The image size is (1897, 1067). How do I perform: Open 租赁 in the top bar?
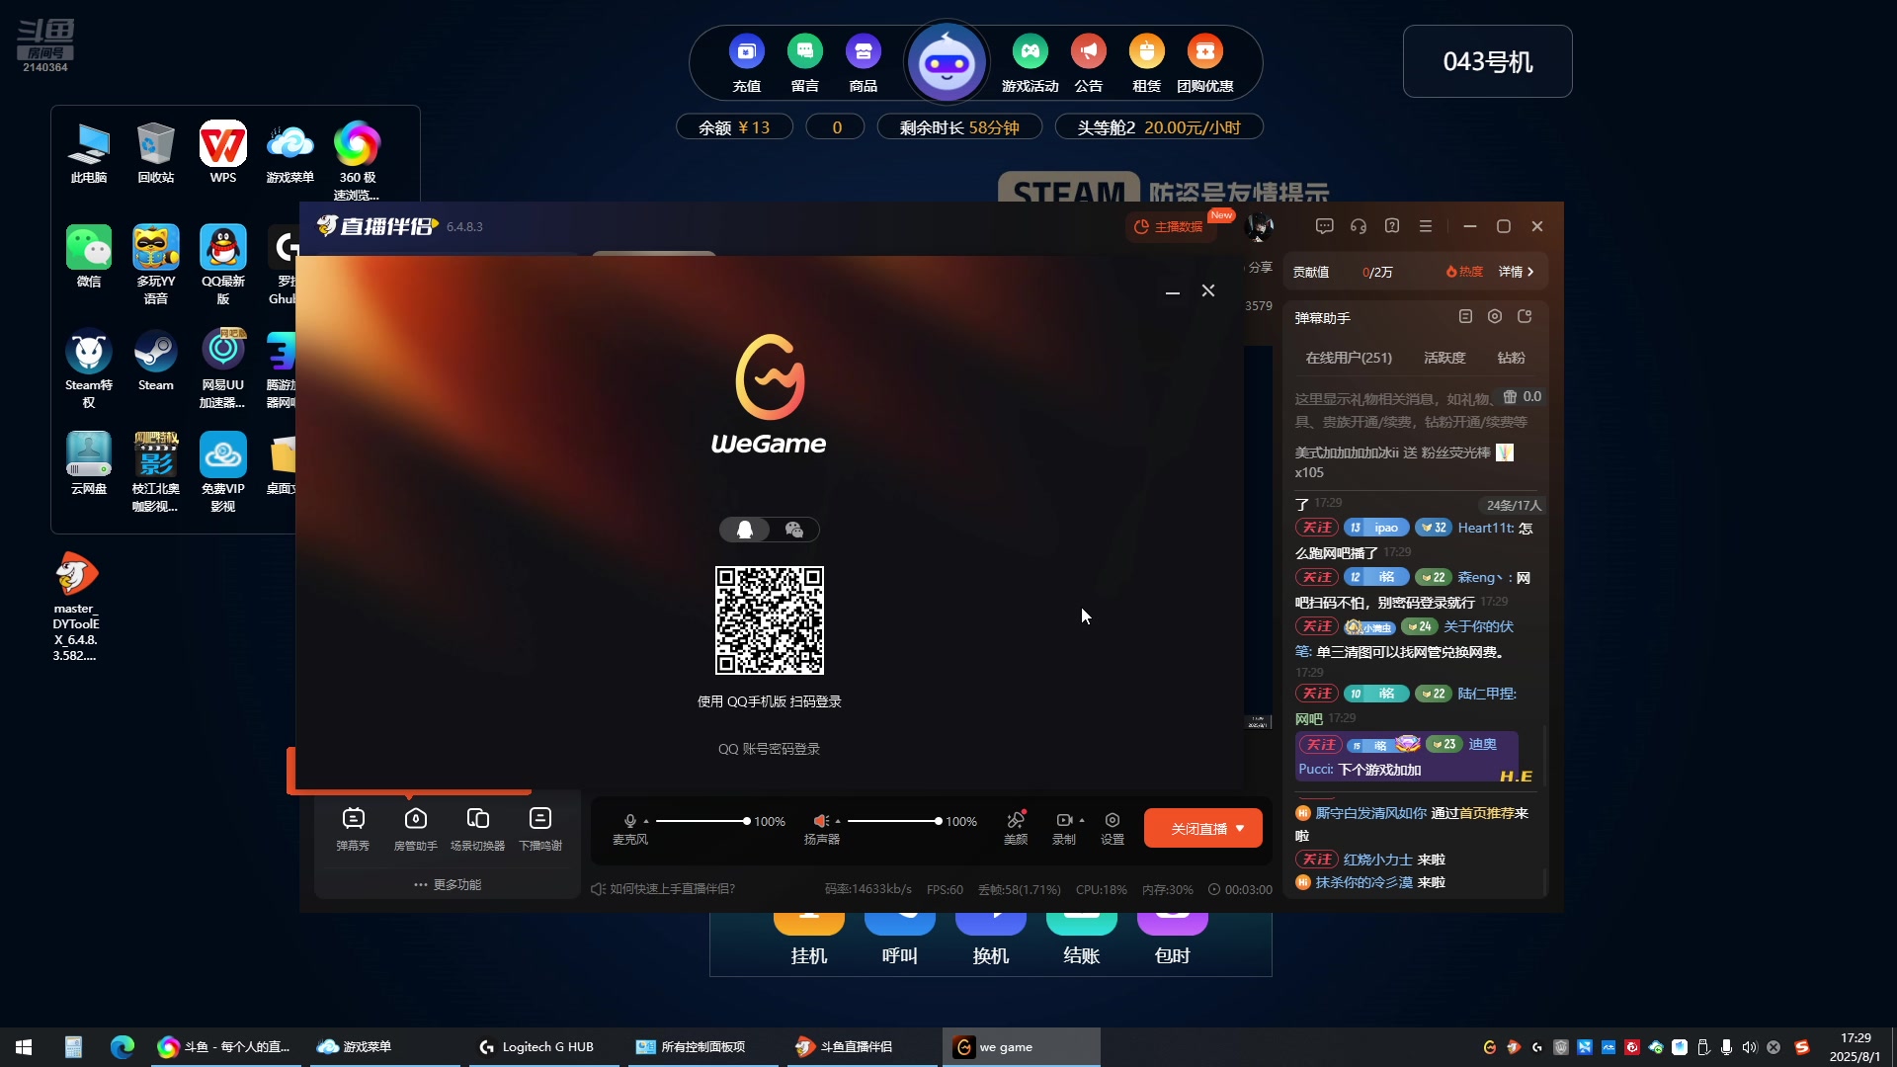click(x=1147, y=63)
